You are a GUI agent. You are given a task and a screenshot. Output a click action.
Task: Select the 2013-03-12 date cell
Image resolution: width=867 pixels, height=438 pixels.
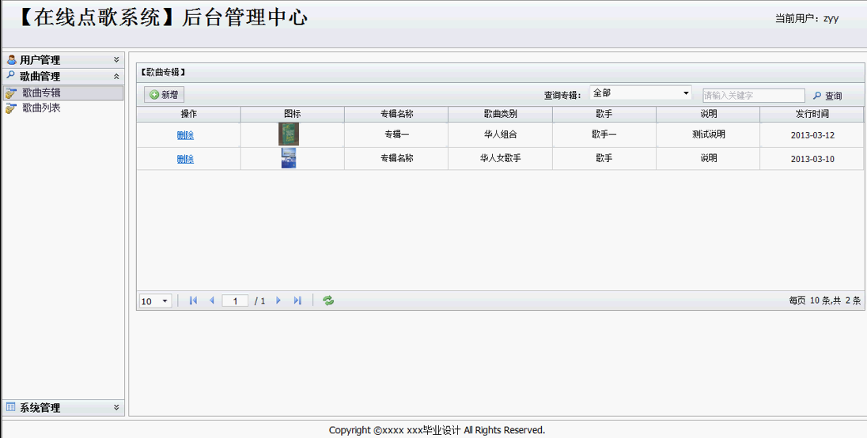click(812, 134)
